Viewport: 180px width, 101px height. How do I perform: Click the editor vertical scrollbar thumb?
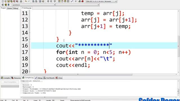pos(179,46)
